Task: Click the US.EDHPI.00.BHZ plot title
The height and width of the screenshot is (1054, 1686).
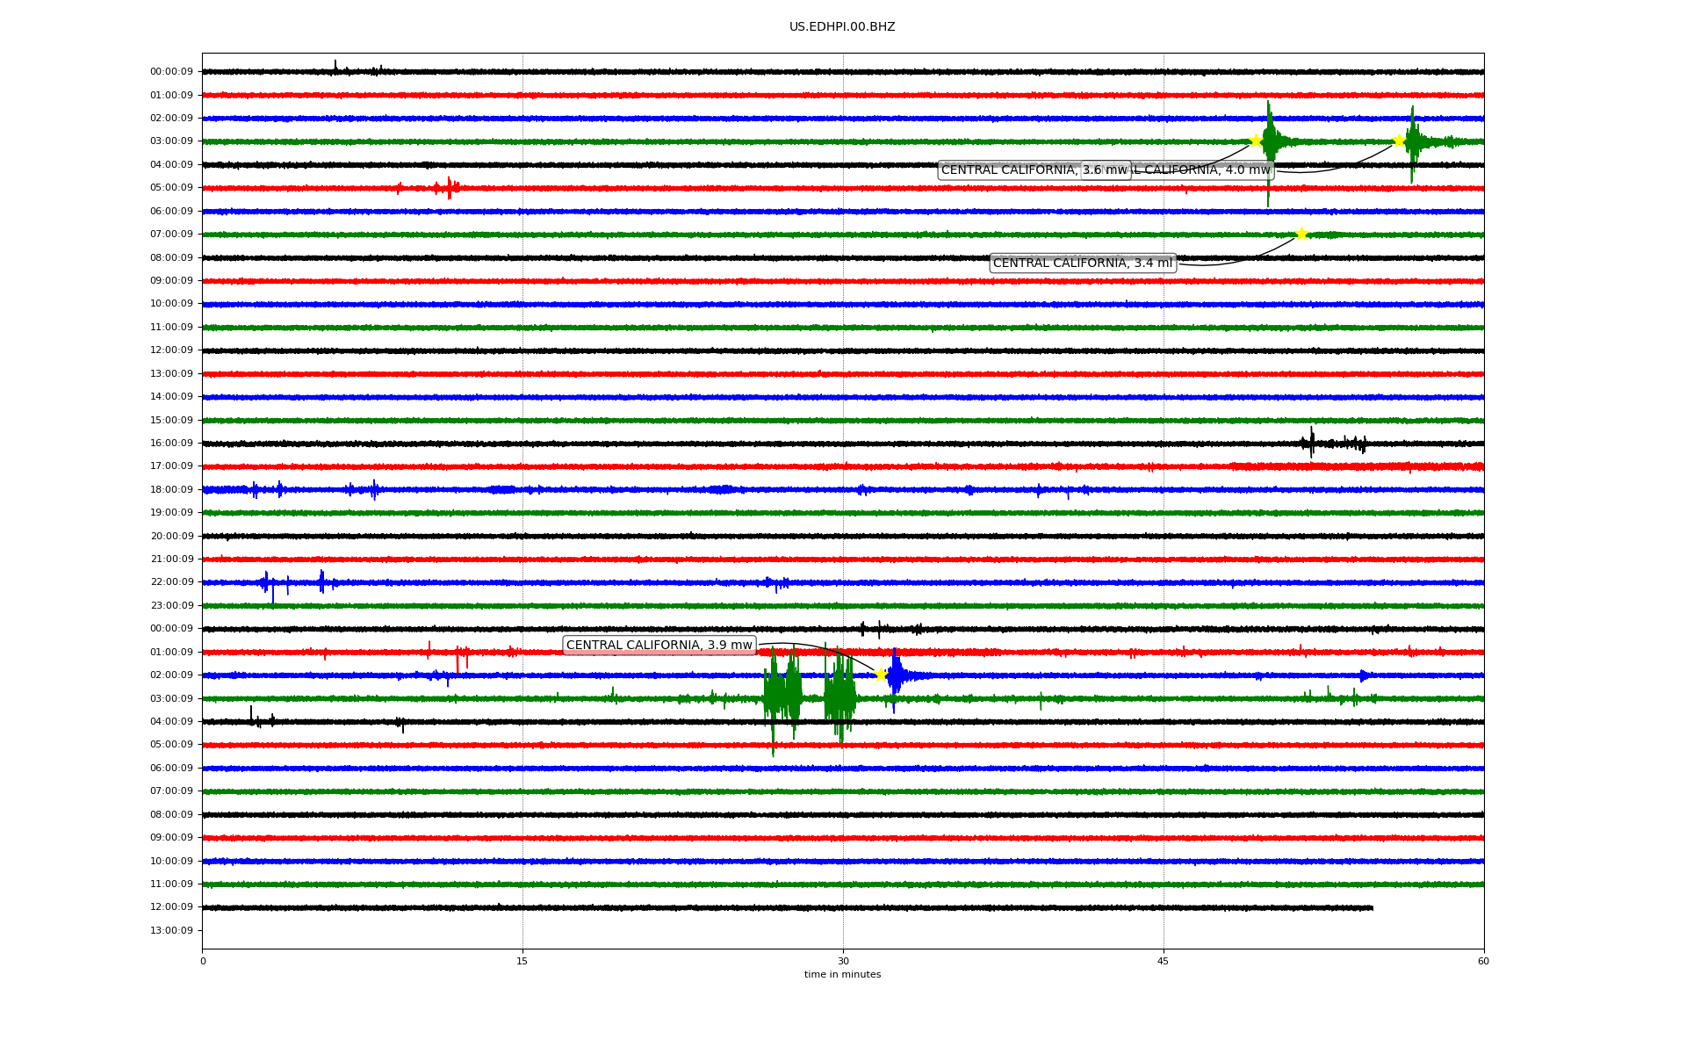Action: [x=842, y=27]
